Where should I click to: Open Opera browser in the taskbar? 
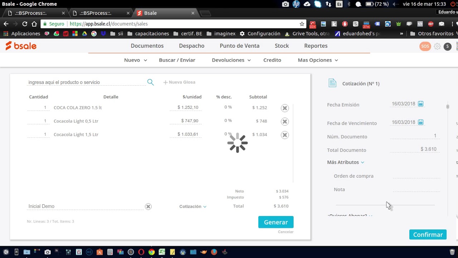coord(141,252)
